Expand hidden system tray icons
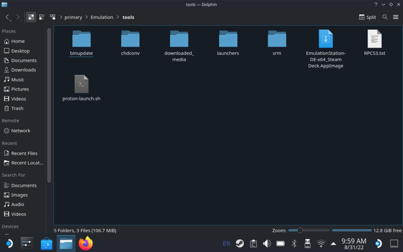Image resolution: width=403 pixels, height=252 pixels. tap(333, 243)
